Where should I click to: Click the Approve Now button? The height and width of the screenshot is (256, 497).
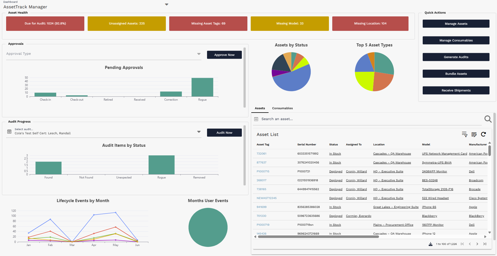click(224, 55)
